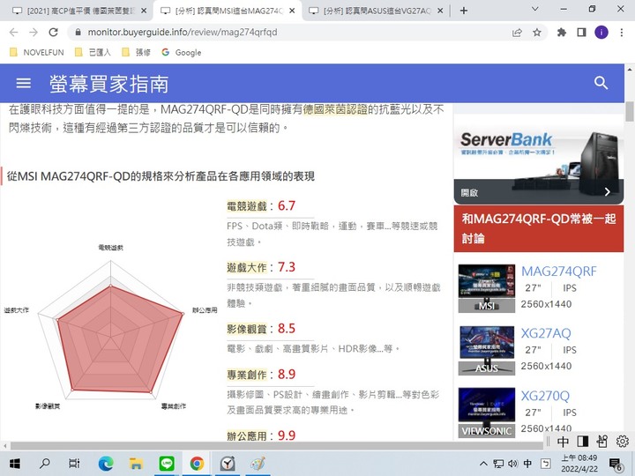Close the 2021 高CP值平價 tab

144,11
